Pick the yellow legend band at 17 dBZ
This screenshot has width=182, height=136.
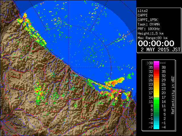pos(156,93)
